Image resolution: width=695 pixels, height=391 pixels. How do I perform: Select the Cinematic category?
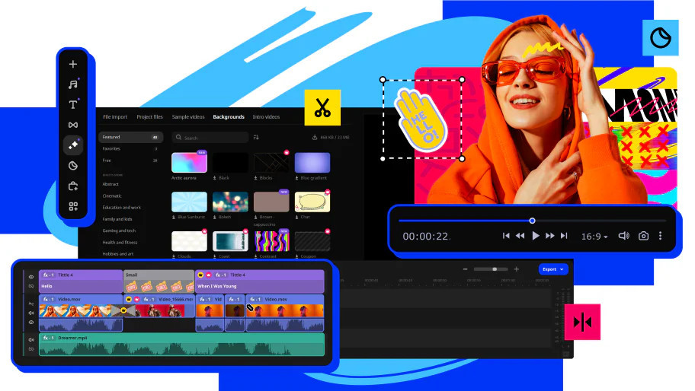pos(113,195)
